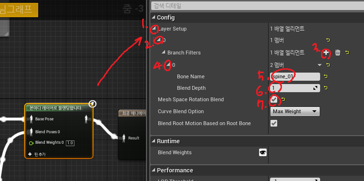The width and height of the screenshot is (364, 181).
Task: Collapse Branch Filters element 0
Action: pos(168,65)
